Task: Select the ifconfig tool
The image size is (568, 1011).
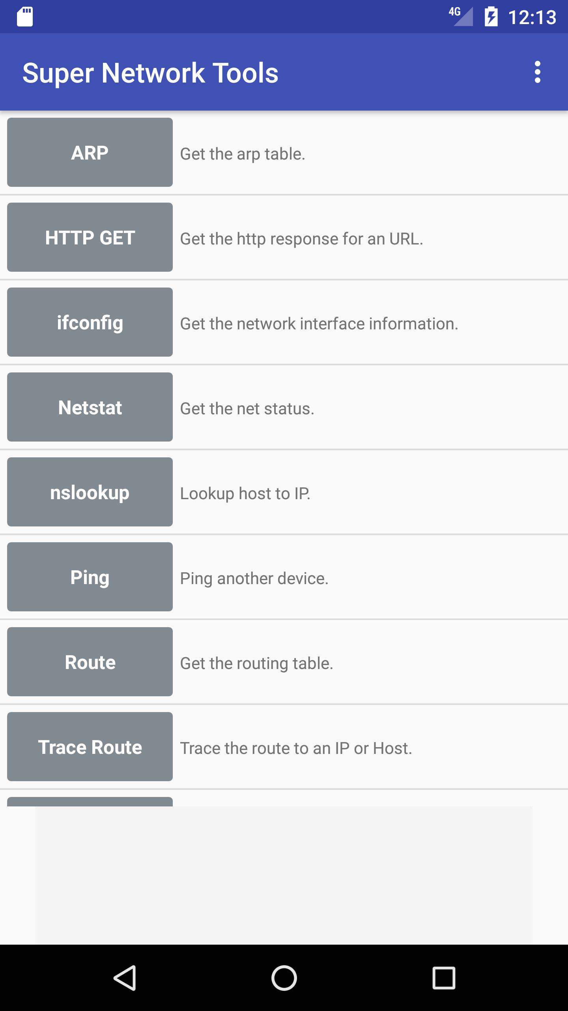Action: (x=90, y=322)
